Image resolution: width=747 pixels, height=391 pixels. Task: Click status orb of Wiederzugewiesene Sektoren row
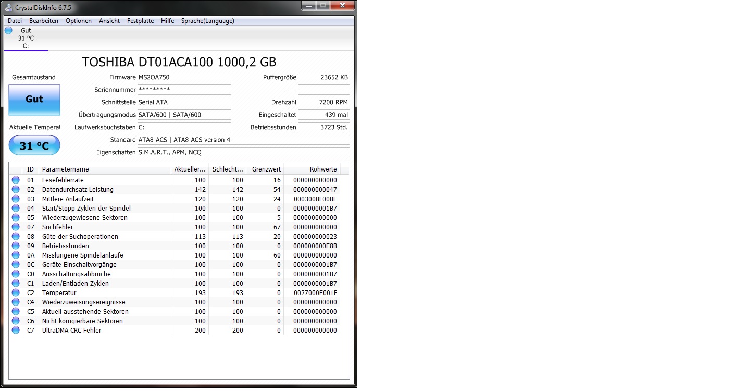click(x=16, y=217)
